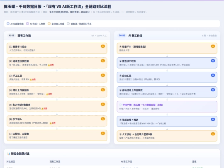Click the 现有工作流 table column header
The width and height of the screenshot is (224, 168).
tap(55, 162)
